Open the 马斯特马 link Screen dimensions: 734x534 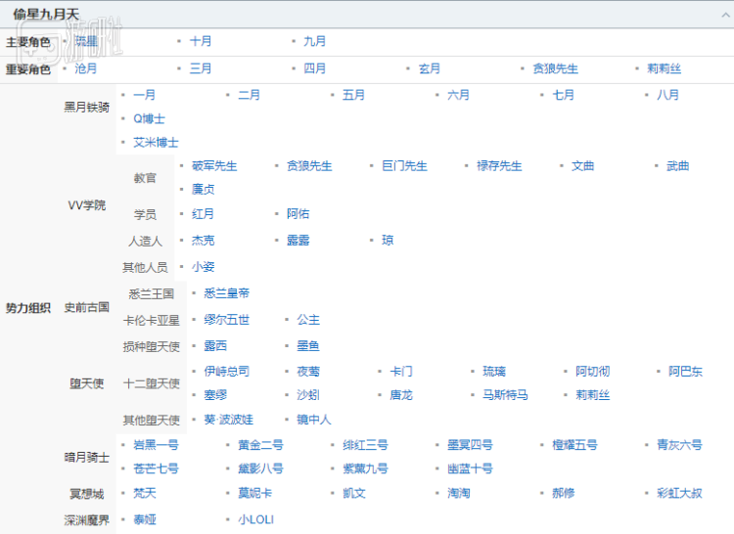click(506, 395)
